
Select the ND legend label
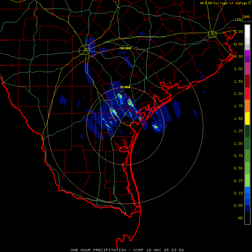click(x=241, y=218)
